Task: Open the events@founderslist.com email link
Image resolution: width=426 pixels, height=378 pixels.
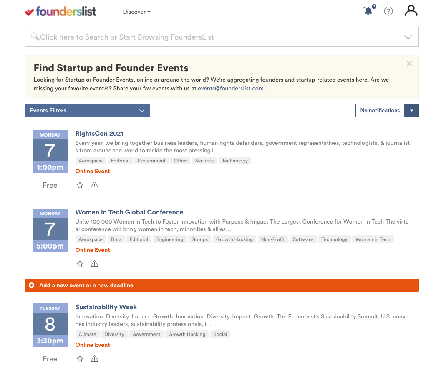Action: 231,88
